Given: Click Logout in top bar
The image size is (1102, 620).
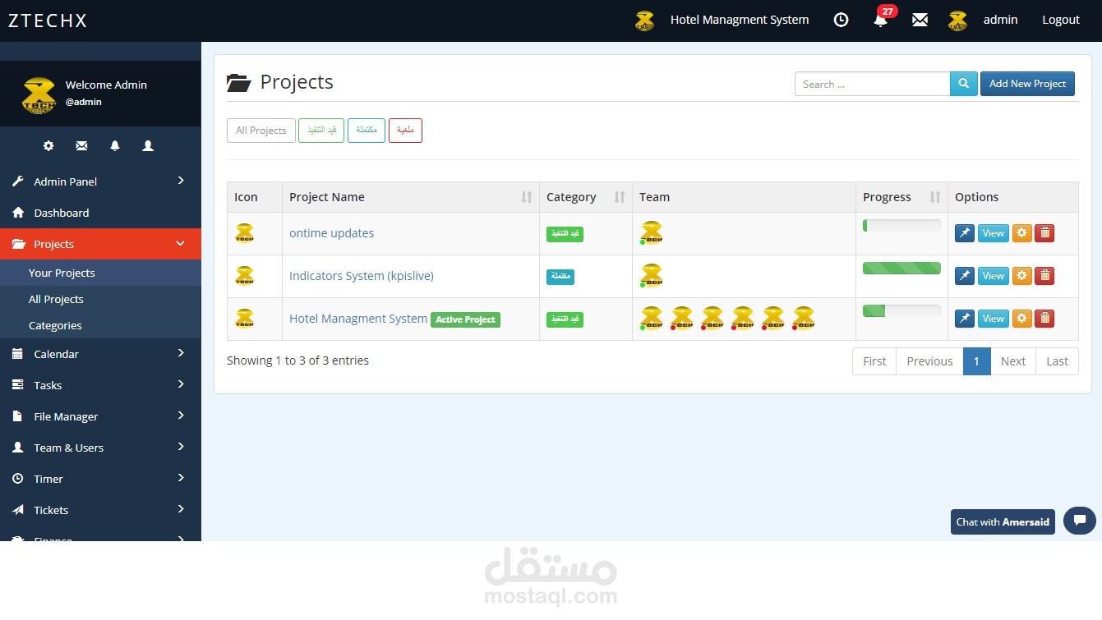Looking at the screenshot, I should point(1061,20).
